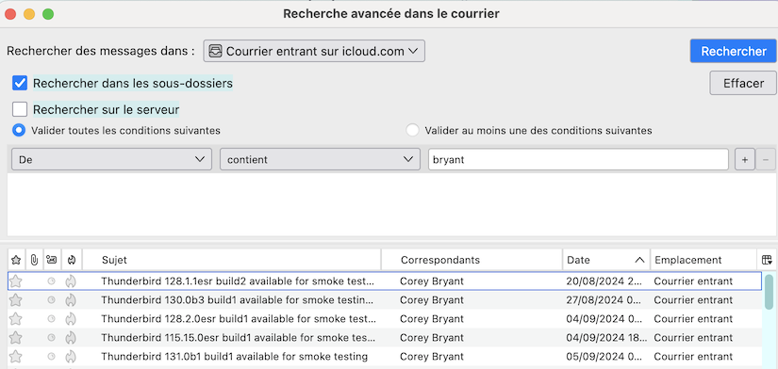Toggle read status of Thunderbird 131.0b1 message
This screenshot has width=778, height=369.
tap(51, 357)
